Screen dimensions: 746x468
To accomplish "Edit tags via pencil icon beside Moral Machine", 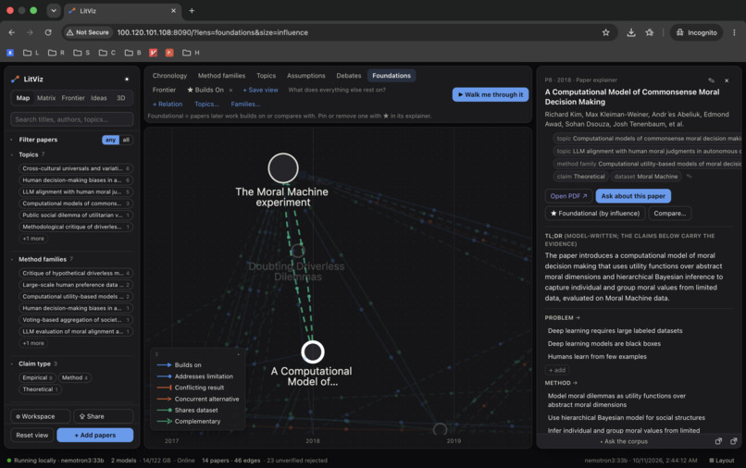I will pos(689,177).
